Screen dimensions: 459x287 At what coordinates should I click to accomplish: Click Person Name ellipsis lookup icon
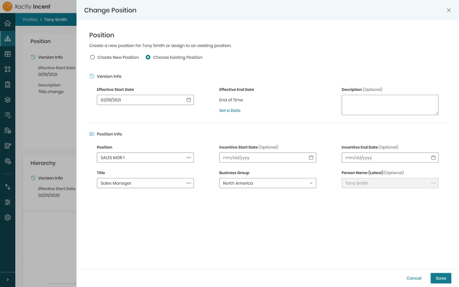(433, 183)
